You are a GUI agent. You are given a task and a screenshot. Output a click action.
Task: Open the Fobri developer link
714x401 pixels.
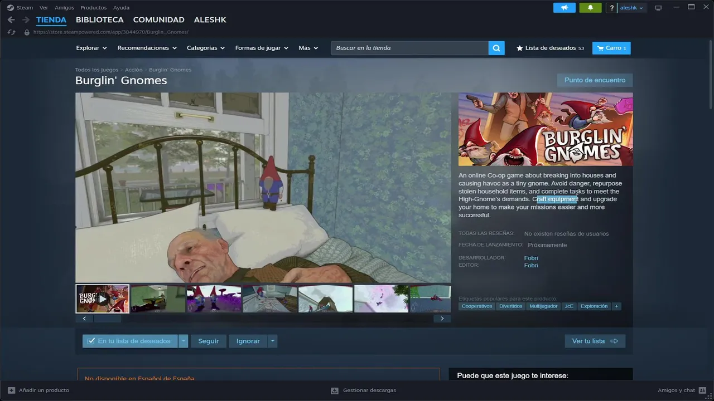click(x=531, y=258)
